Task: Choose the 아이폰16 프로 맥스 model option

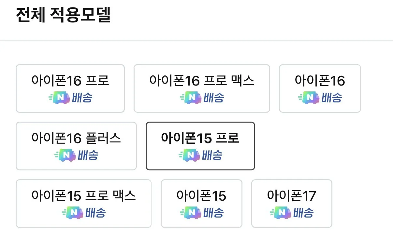Action: pyautogui.click(x=202, y=81)
